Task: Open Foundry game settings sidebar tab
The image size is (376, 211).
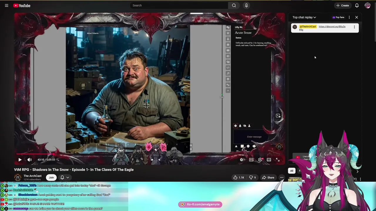Action: tap(228, 85)
